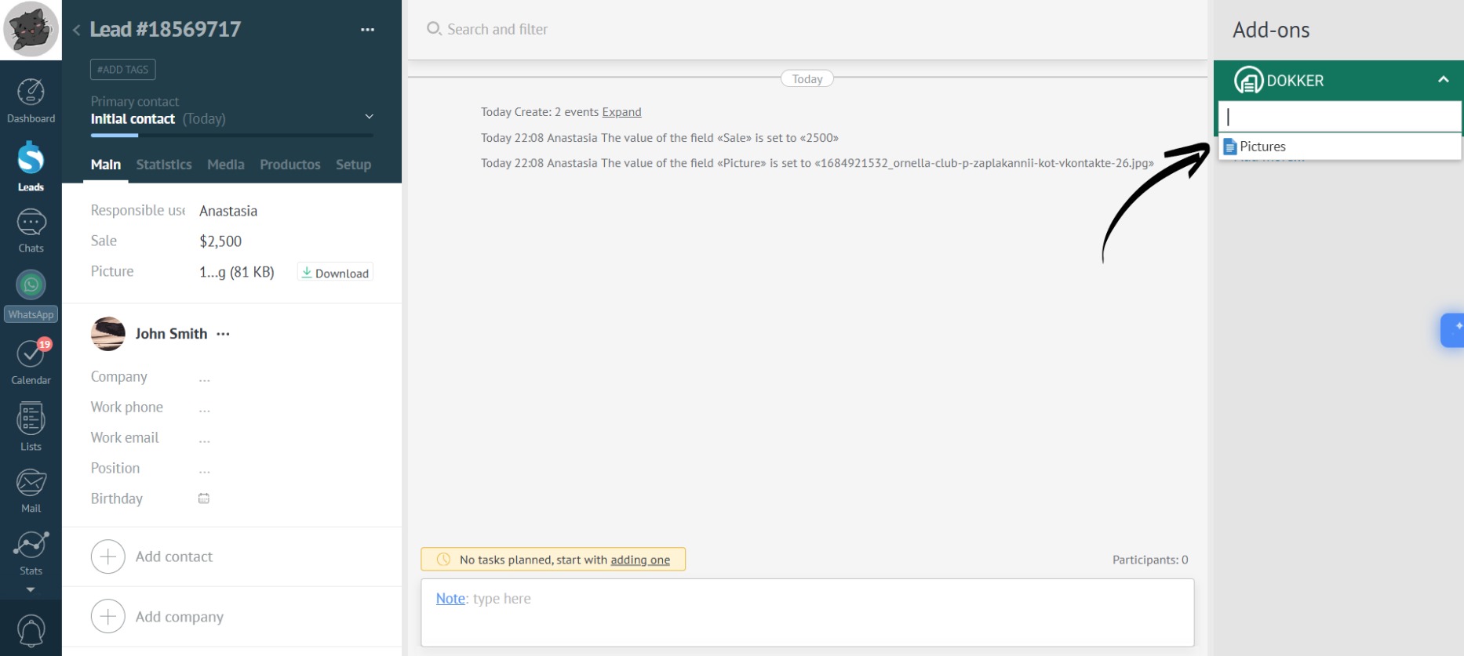Open the Dashboard sidebar icon
1464x656 pixels.
[x=31, y=101]
